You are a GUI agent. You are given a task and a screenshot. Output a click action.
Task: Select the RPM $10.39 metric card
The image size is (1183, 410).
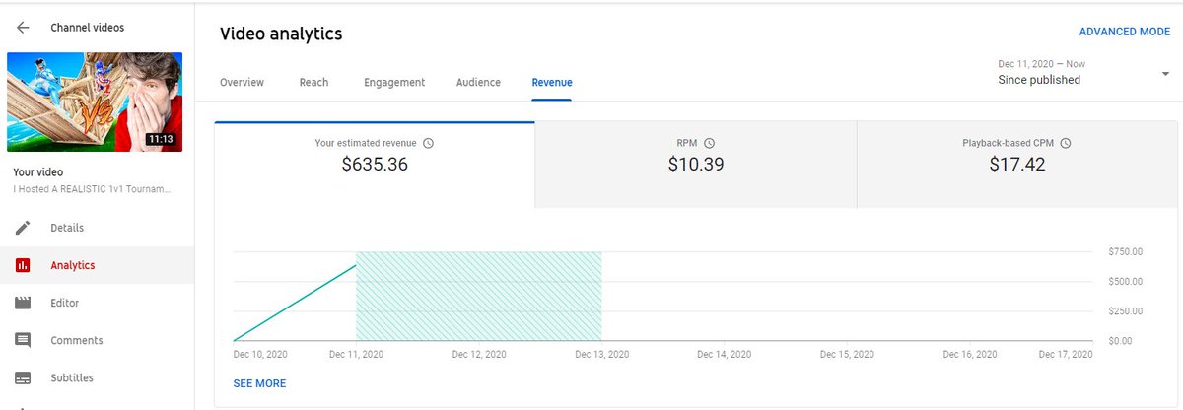tap(695, 164)
